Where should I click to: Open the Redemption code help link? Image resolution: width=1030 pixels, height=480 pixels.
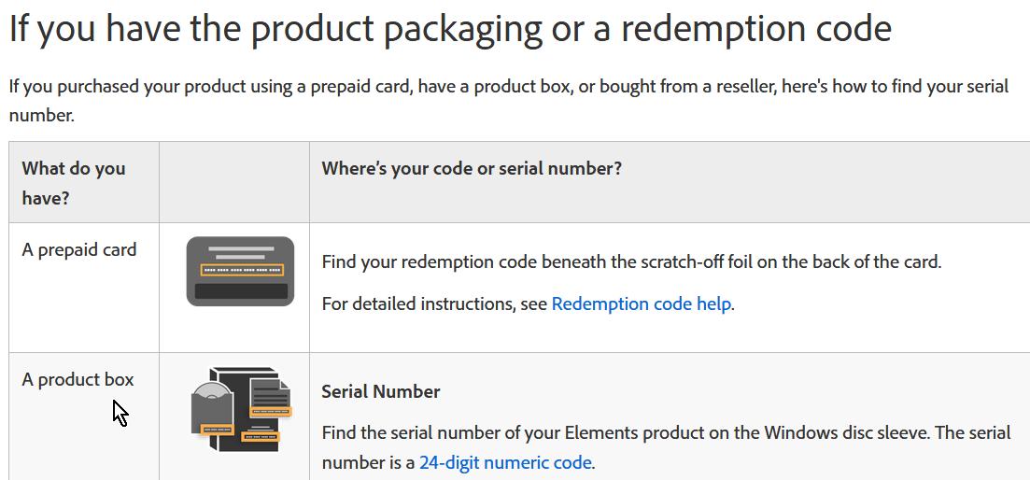click(641, 304)
